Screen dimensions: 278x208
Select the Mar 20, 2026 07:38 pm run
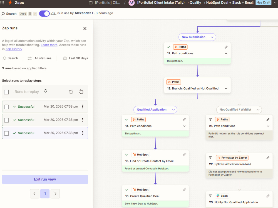(45, 106)
